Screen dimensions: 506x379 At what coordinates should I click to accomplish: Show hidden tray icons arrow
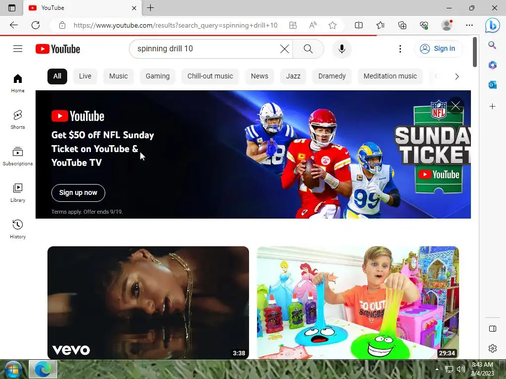437,369
